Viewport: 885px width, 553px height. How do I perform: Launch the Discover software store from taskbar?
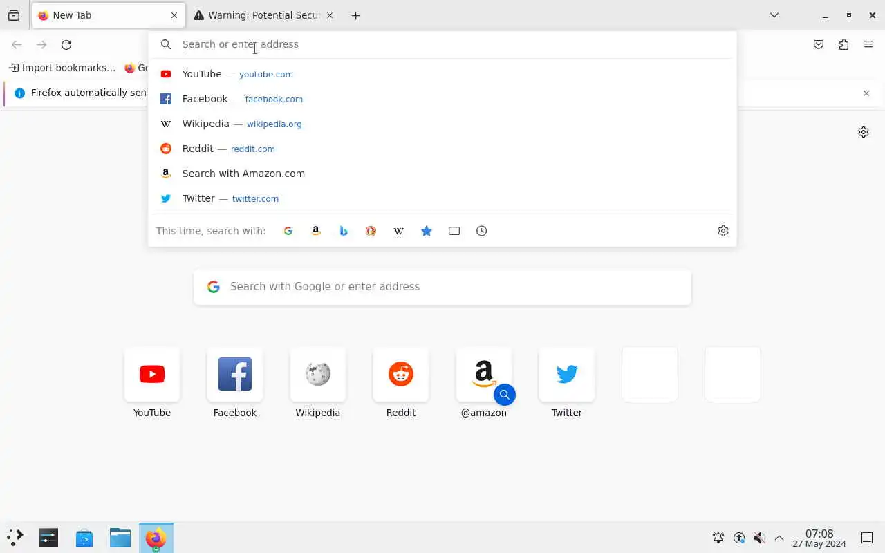pos(84,538)
